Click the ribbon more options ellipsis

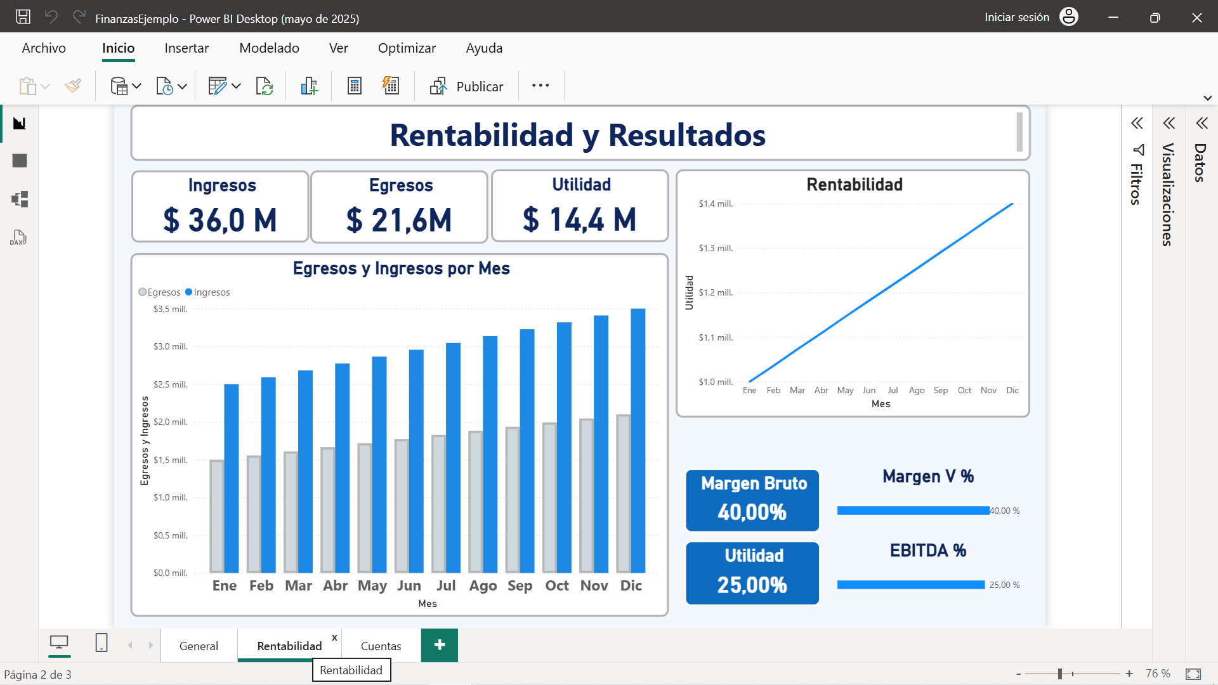pos(540,86)
